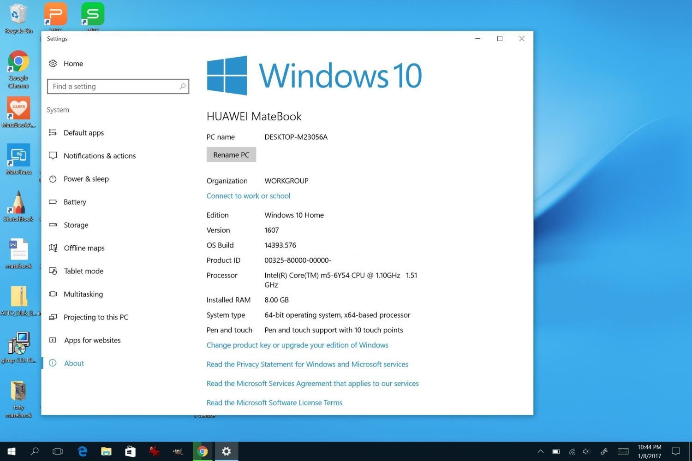Click the Tablet mode icon
Viewport: 692px width, 461px height.
[x=53, y=271]
